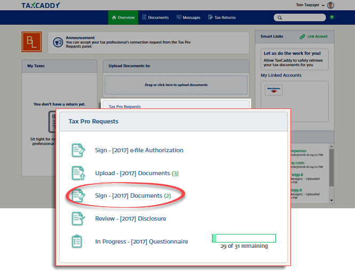Click the home icon in Overview
The width and height of the screenshot is (355, 274).
(x=114, y=18)
